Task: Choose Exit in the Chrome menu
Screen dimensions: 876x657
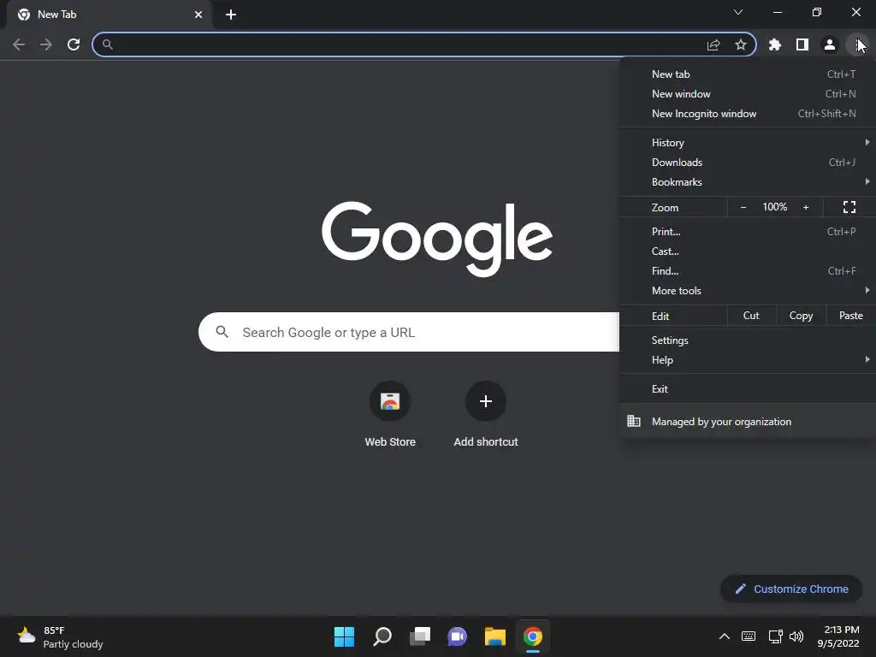Action: pyautogui.click(x=748, y=389)
